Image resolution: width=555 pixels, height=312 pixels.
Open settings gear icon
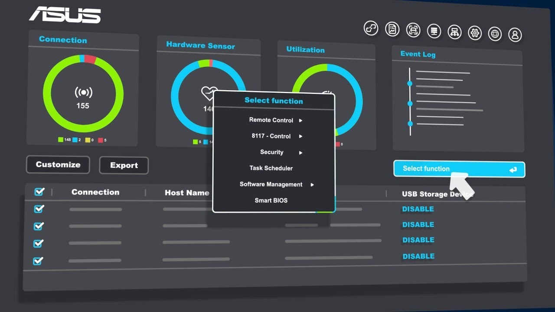point(475,32)
